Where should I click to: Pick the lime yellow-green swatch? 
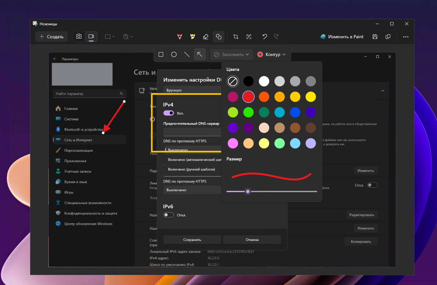click(233, 112)
